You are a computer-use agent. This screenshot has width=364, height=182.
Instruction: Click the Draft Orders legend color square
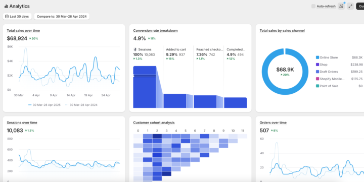[317, 72]
